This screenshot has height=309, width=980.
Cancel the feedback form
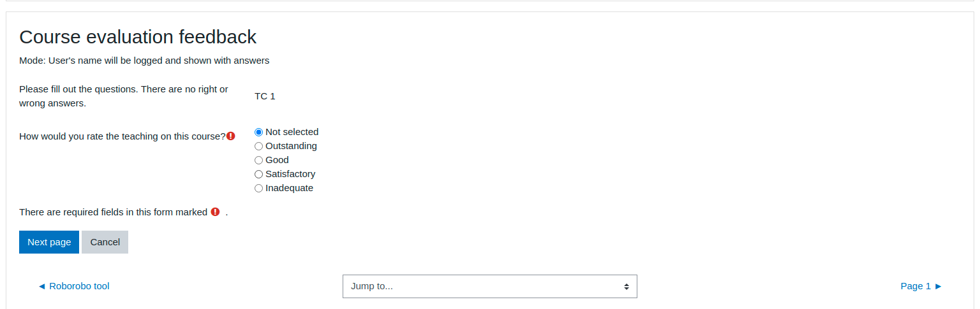pyautogui.click(x=105, y=242)
